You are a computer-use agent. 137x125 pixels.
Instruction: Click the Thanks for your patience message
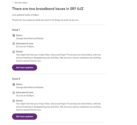click(x=45, y=20)
